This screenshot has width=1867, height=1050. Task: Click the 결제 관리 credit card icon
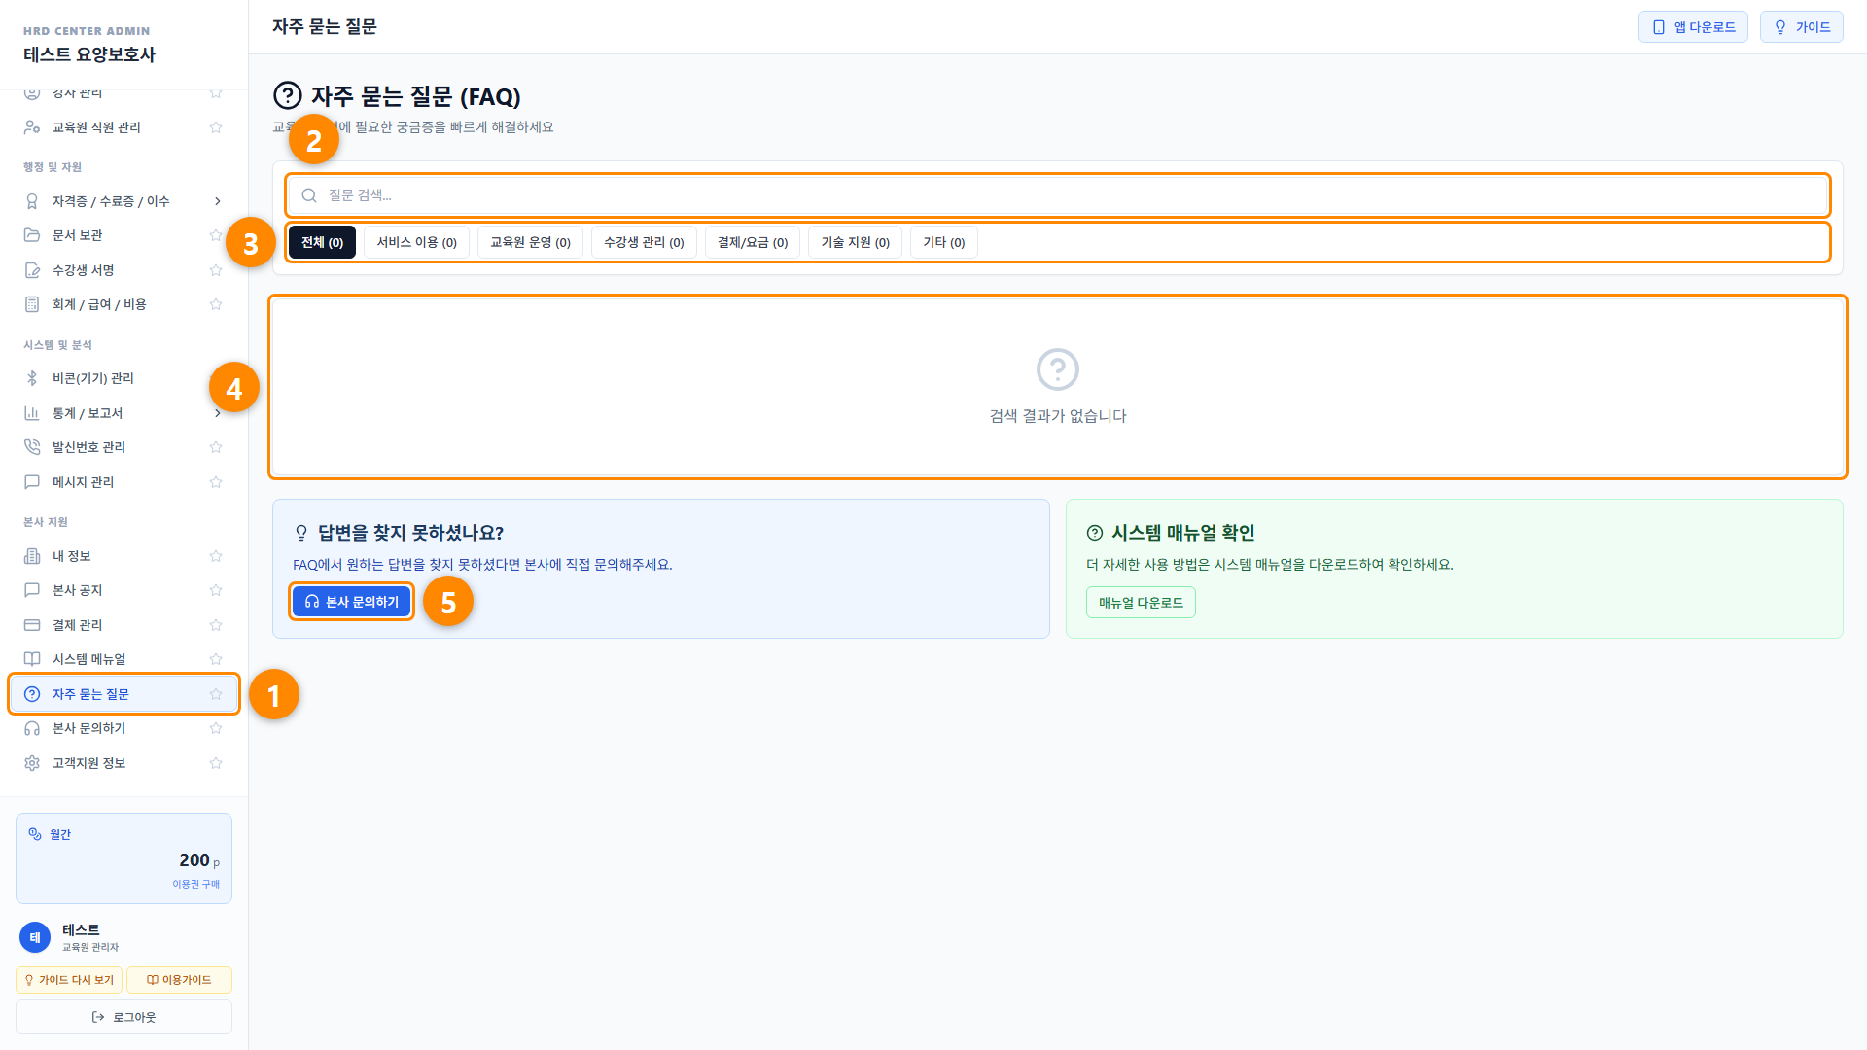[x=32, y=625]
